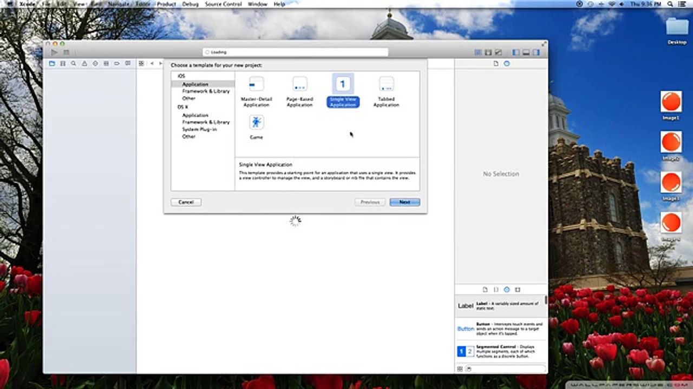Open the Help menu
Viewport: 693px width, 389px height.
tap(279, 4)
